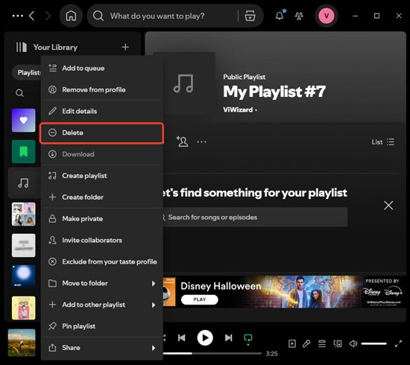The height and width of the screenshot is (365, 410).
Task: Open the now-playing album art thumbnail
Action: (x=22, y=343)
